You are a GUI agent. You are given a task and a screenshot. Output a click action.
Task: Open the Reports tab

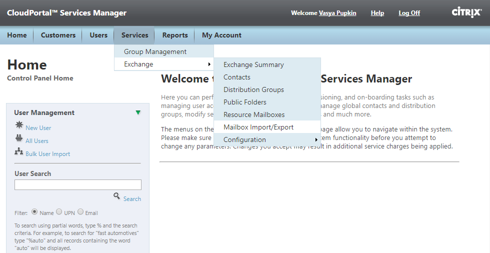click(175, 35)
